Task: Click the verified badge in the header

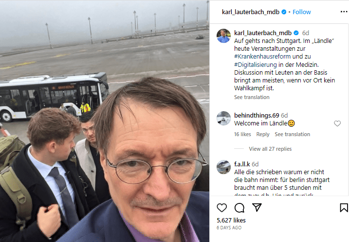Action: click(x=284, y=12)
